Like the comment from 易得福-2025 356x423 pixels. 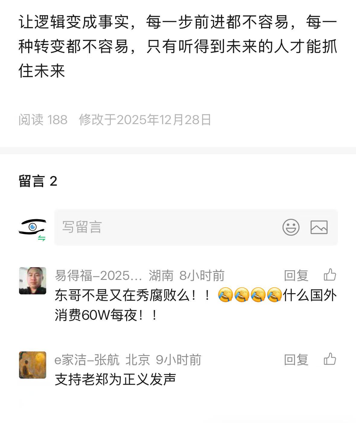(330, 275)
